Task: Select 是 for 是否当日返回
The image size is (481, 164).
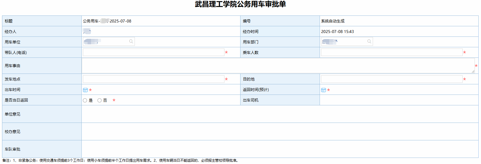Action: 85,100
